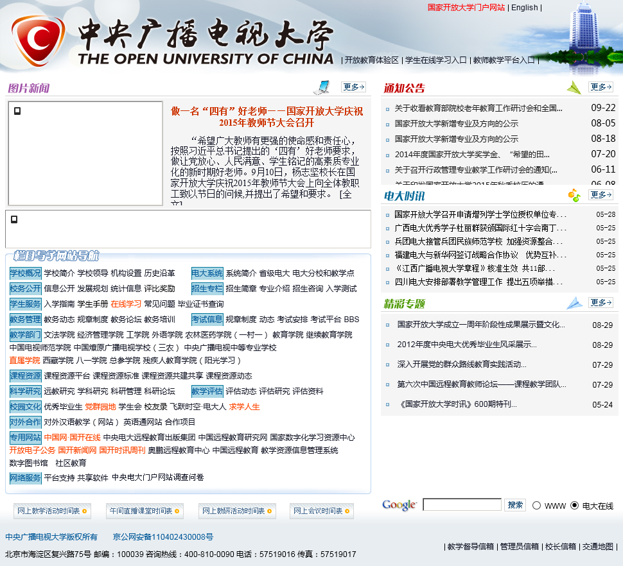Select the 电大在线 search radio button
Image resolution: width=623 pixels, height=566 pixels.
click(x=574, y=505)
